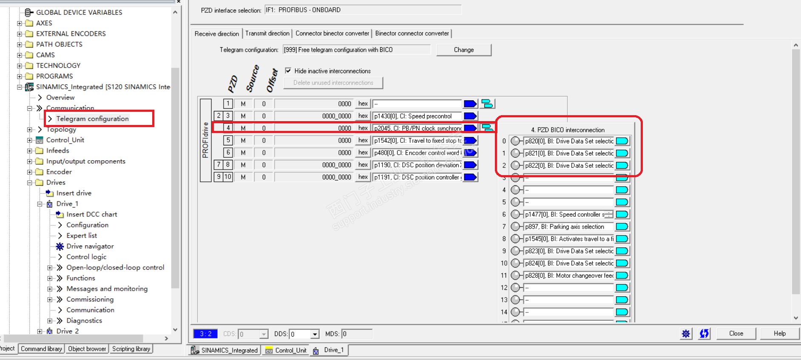Click the project tree horizontal scrollbar
Image resolution: width=801 pixels, height=360 pixels.
click(x=72, y=339)
